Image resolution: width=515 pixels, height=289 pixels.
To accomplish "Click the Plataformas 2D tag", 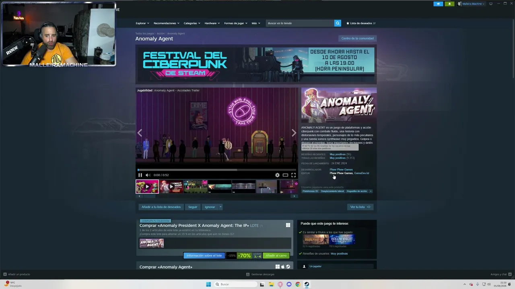I will click(x=310, y=191).
